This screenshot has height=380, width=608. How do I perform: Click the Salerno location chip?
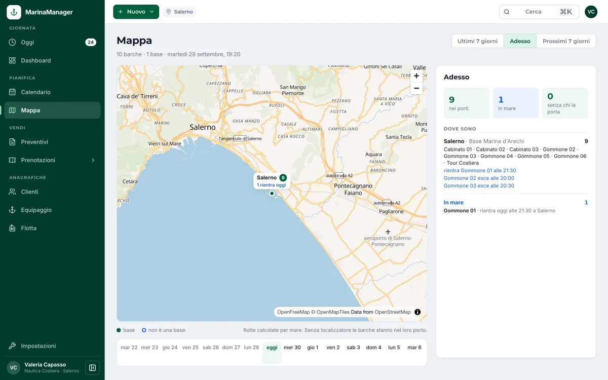coord(179,12)
